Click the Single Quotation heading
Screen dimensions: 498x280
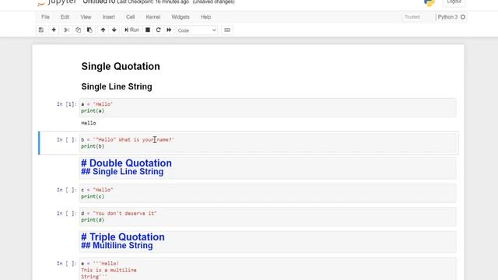point(121,66)
